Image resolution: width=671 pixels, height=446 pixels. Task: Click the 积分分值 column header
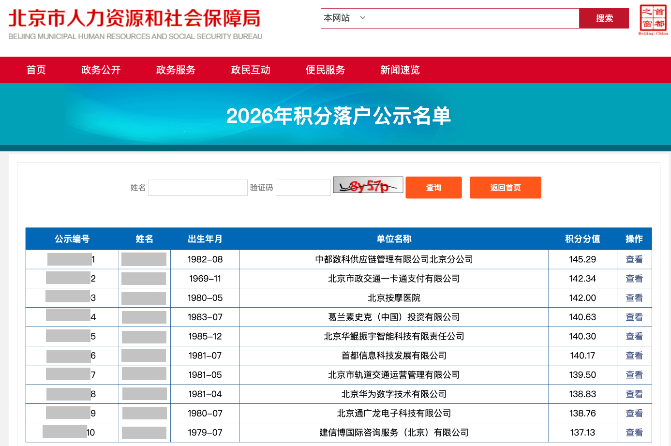[582, 239]
